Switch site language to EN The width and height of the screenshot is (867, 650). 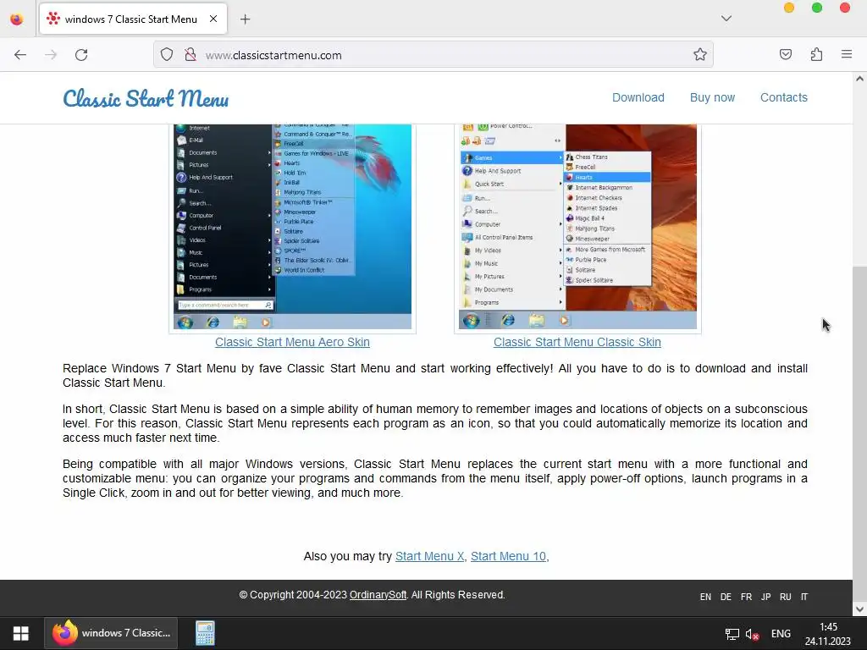(x=705, y=597)
